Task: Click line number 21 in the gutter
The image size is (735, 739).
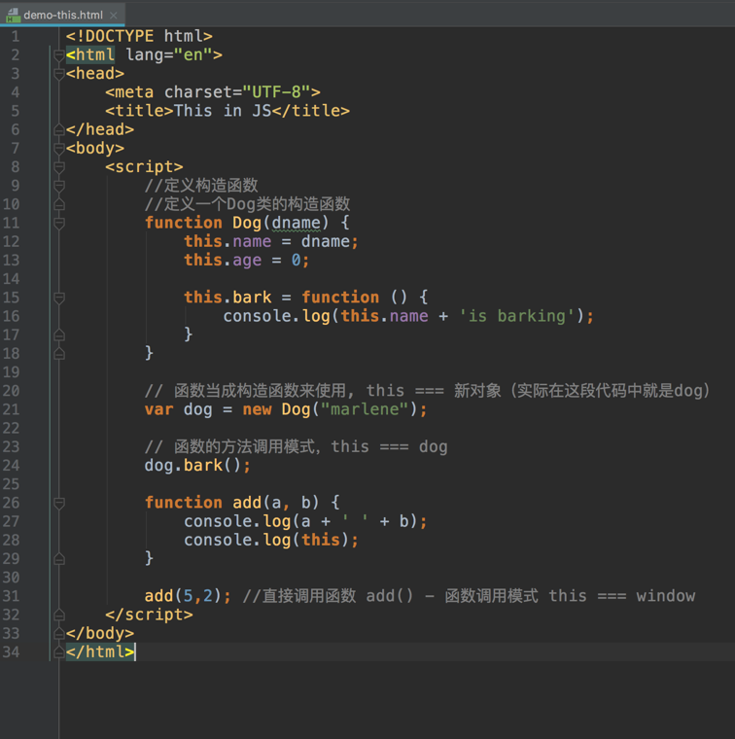Action: coord(12,409)
